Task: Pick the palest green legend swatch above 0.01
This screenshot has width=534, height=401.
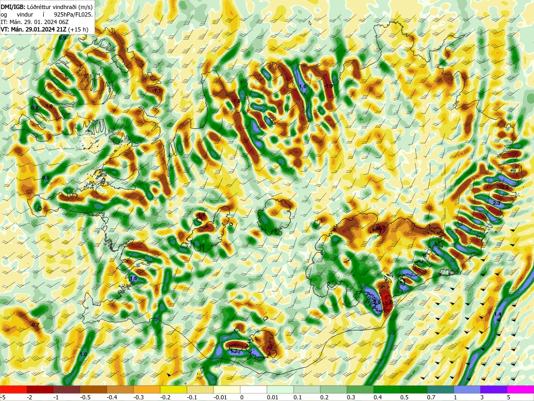Action: (280, 389)
